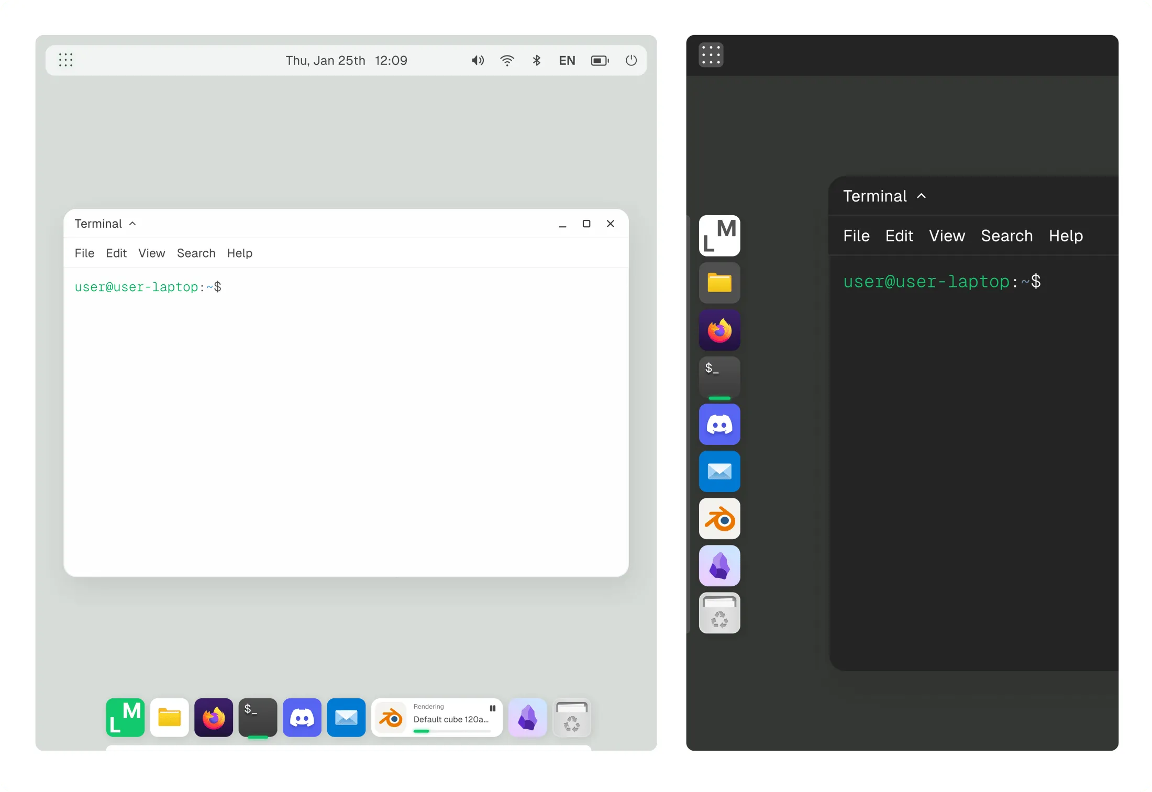Viewport: 1152px width, 792px height.
Task: Expand the dark Terminal title chevron
Action: tap(922, 196)
